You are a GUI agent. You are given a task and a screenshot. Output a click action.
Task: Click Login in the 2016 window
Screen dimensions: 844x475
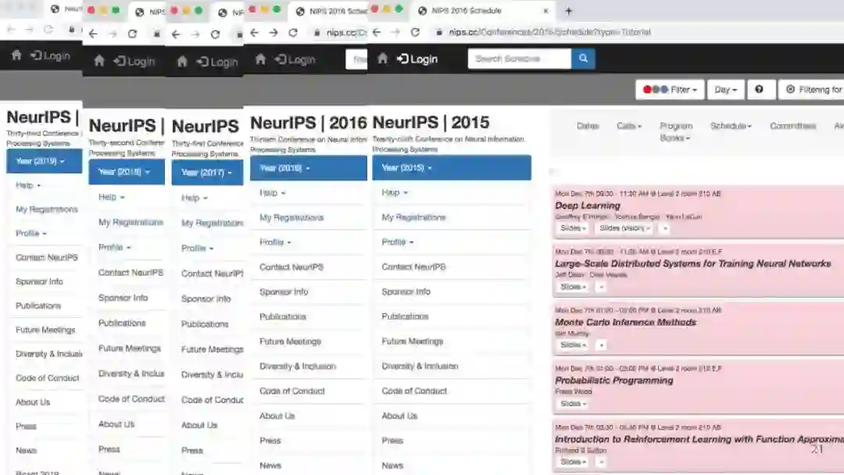click(295, 59)
